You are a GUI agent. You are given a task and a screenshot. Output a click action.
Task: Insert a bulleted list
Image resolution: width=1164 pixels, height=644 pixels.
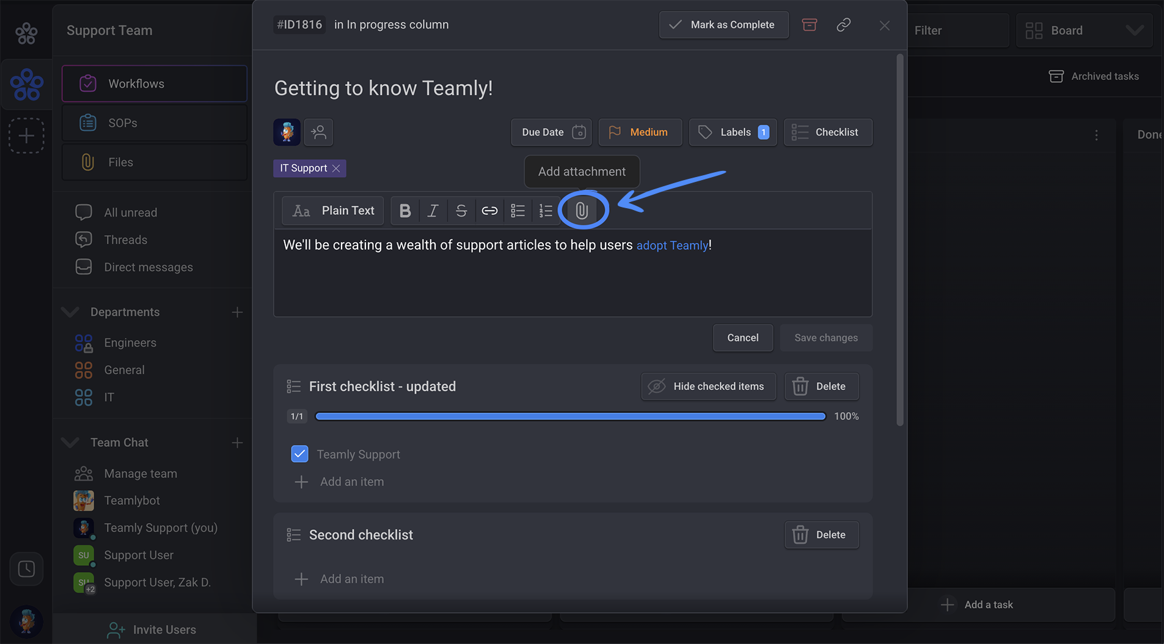coord(518,211)
